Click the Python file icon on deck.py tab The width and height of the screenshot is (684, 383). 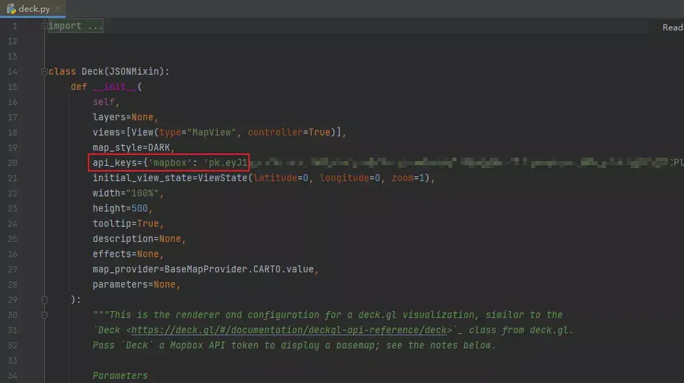tap(11, 9)
